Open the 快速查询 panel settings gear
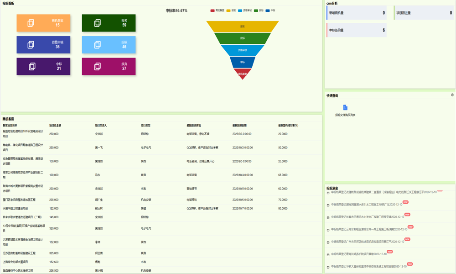The height and width of the screenshot is (274, 456). [452, 95]
